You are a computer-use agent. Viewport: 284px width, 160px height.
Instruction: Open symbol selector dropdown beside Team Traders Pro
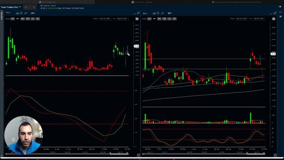click(30, 7)
